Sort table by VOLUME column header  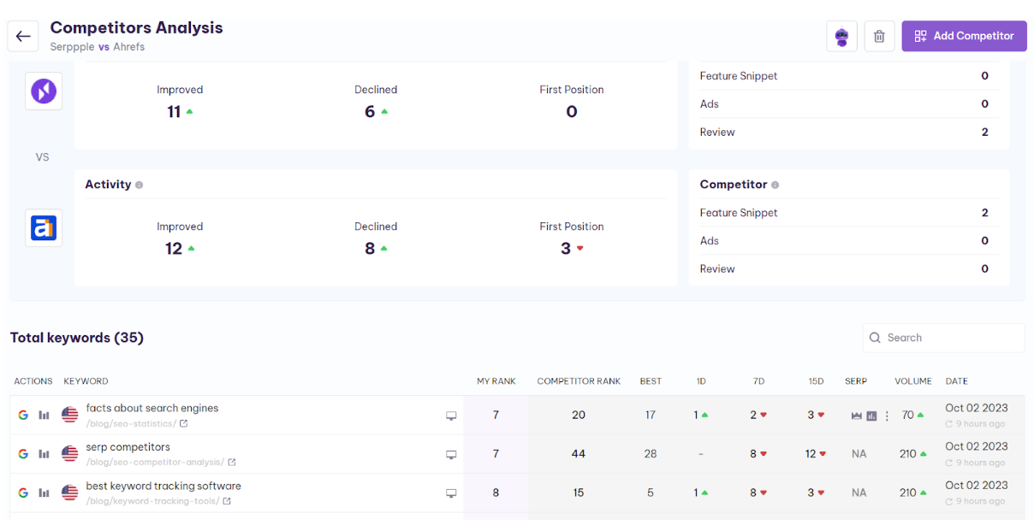click(913, 381)
